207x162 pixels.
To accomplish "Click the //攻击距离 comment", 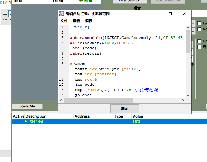I will pos(146,90).
